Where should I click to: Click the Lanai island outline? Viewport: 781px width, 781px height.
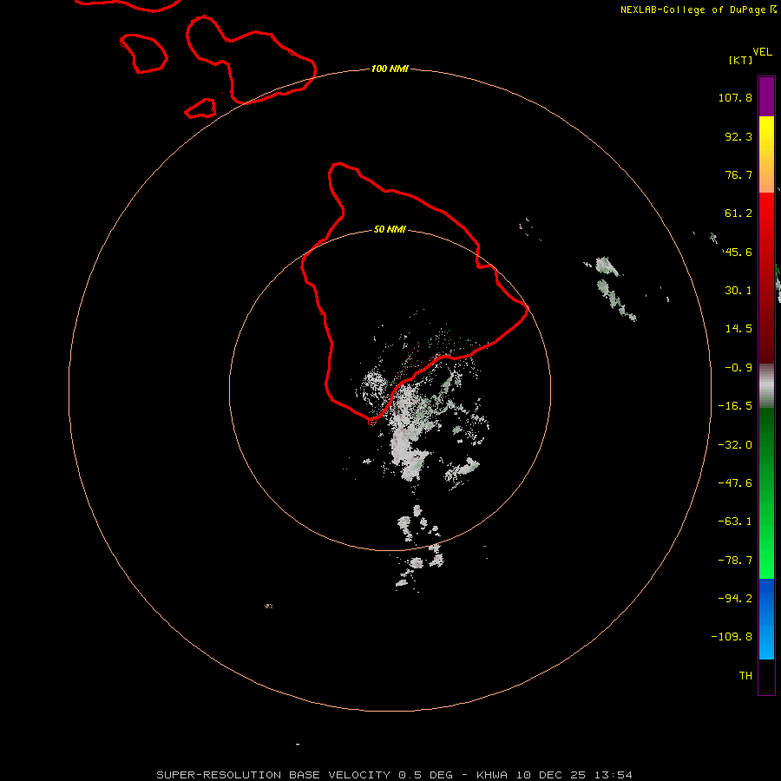(x=144, y=53)
